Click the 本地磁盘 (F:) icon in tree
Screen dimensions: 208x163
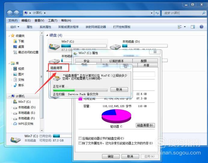pos(15,119)
